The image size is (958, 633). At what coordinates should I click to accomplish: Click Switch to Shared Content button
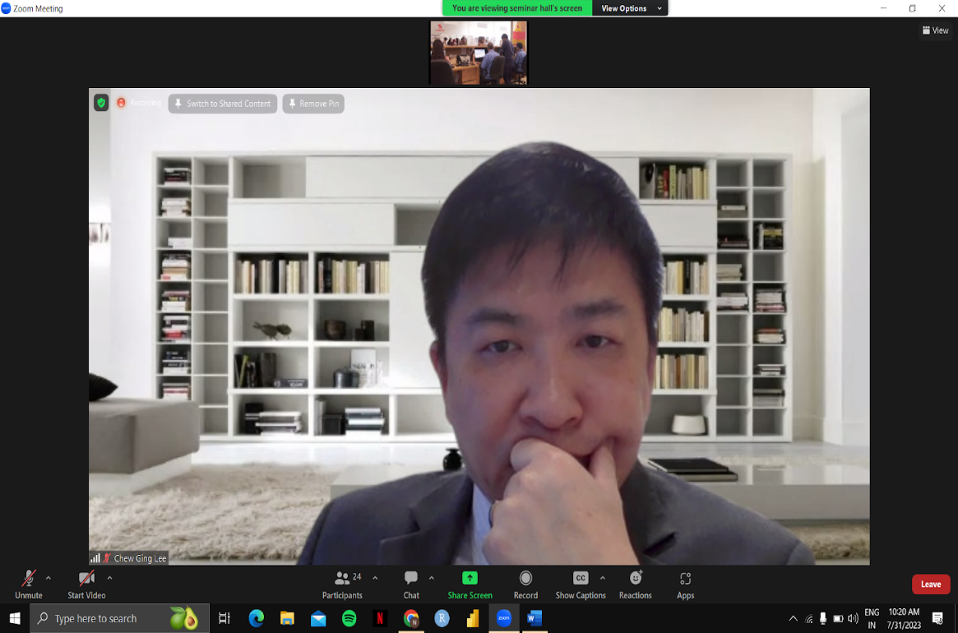pos(222,104)
